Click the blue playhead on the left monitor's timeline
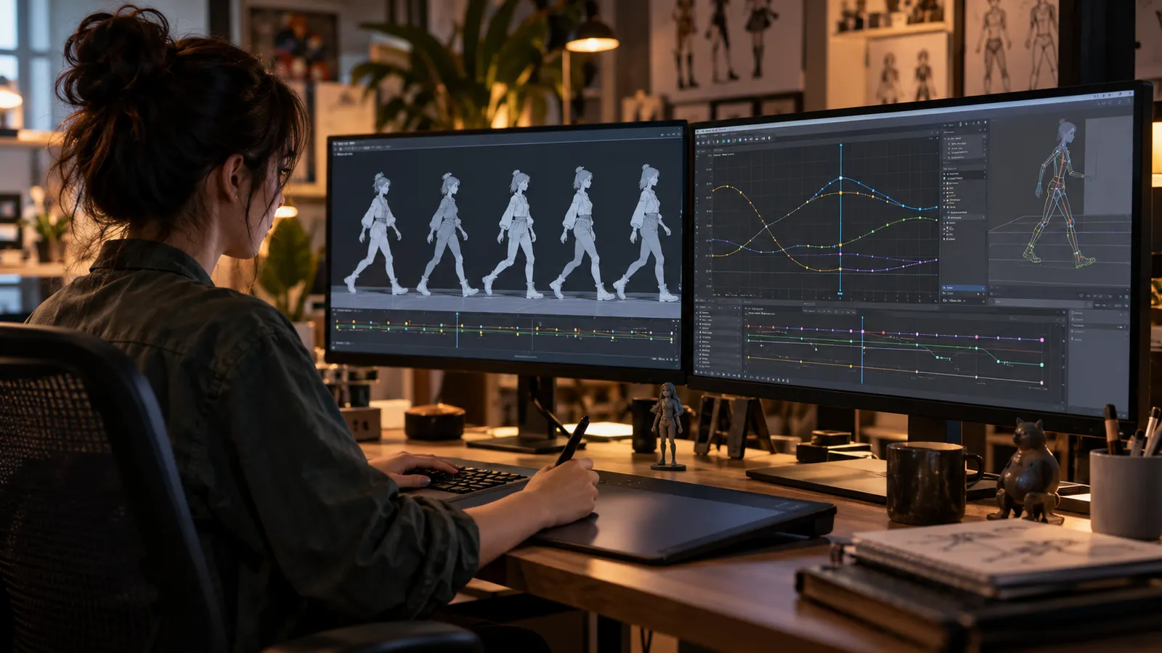 pos(457,330)
